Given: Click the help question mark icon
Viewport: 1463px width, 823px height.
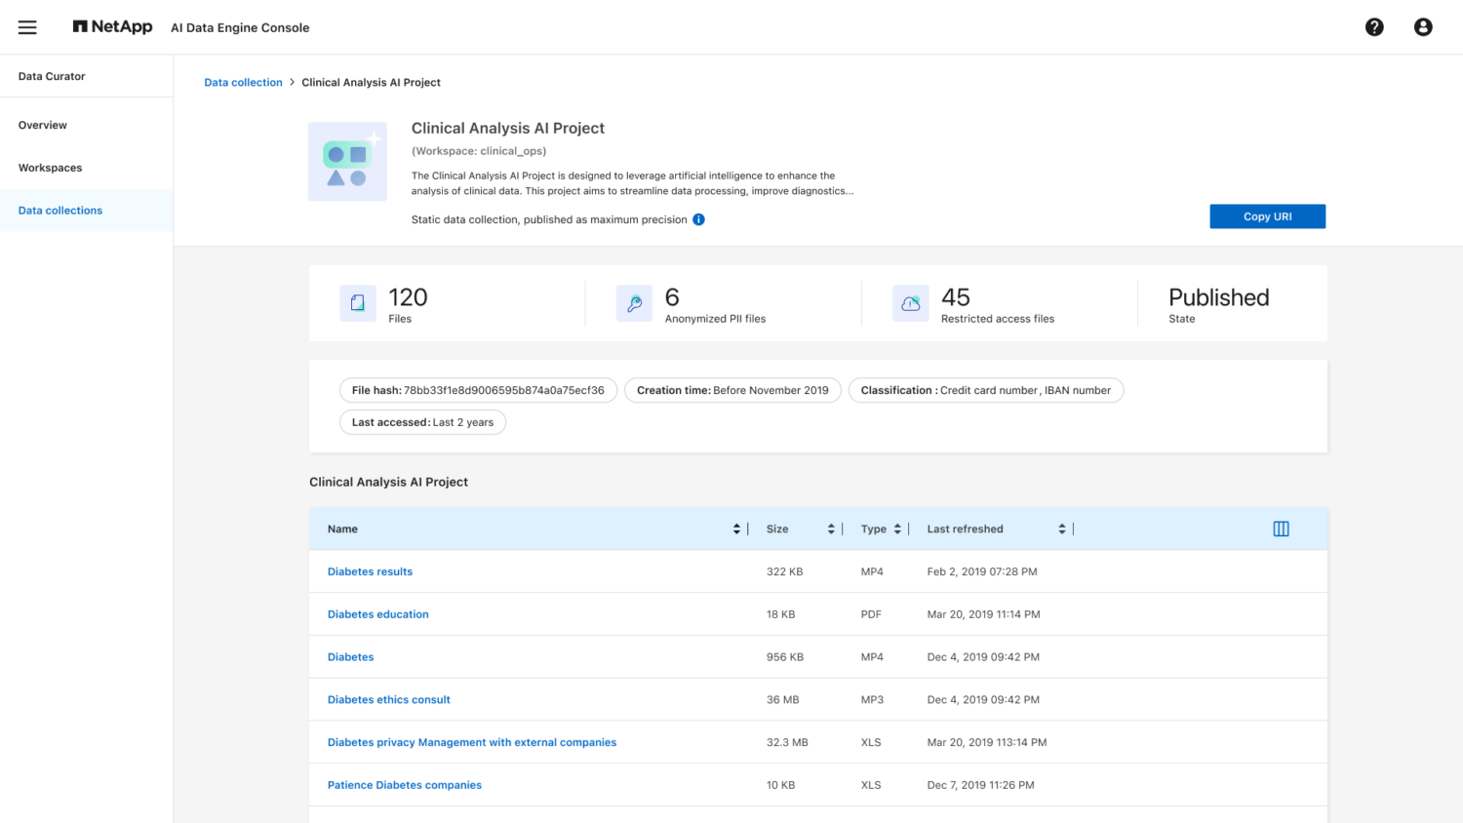Looking at the screenshot, I should [x=1374, y=27].
